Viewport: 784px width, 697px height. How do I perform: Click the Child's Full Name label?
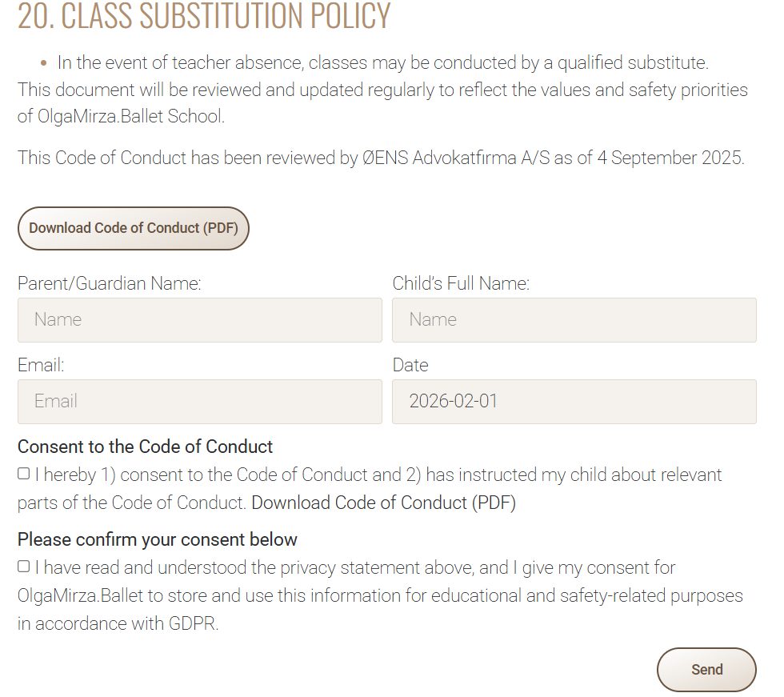(461, 283)
